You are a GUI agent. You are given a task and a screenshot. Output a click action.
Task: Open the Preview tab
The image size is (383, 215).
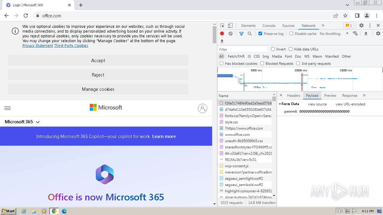click(x=330, y=96)
